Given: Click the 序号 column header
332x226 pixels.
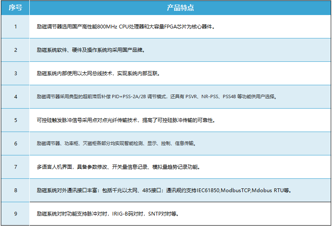Looking at the screenshot, I should [x=15, y=8].
